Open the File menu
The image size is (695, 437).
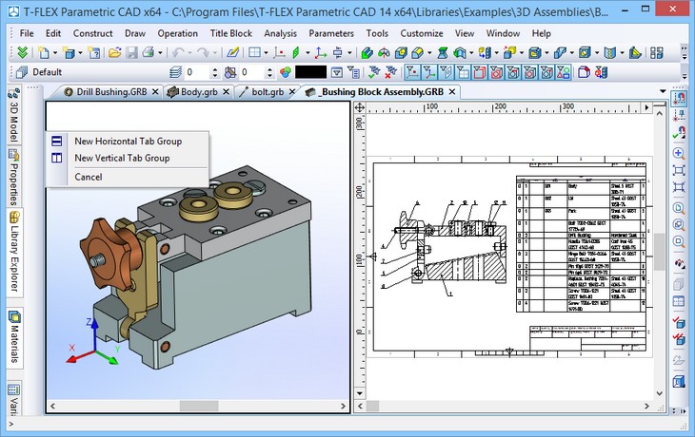(27, 33)
